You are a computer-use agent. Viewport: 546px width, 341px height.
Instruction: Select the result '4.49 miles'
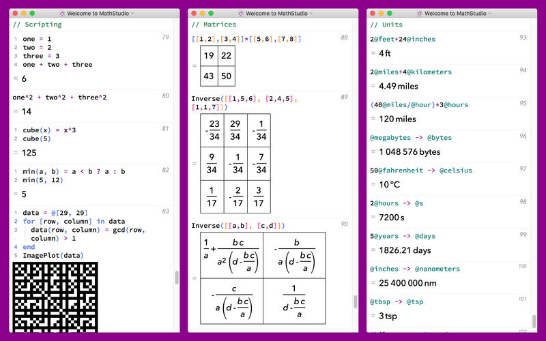[399, 87]
